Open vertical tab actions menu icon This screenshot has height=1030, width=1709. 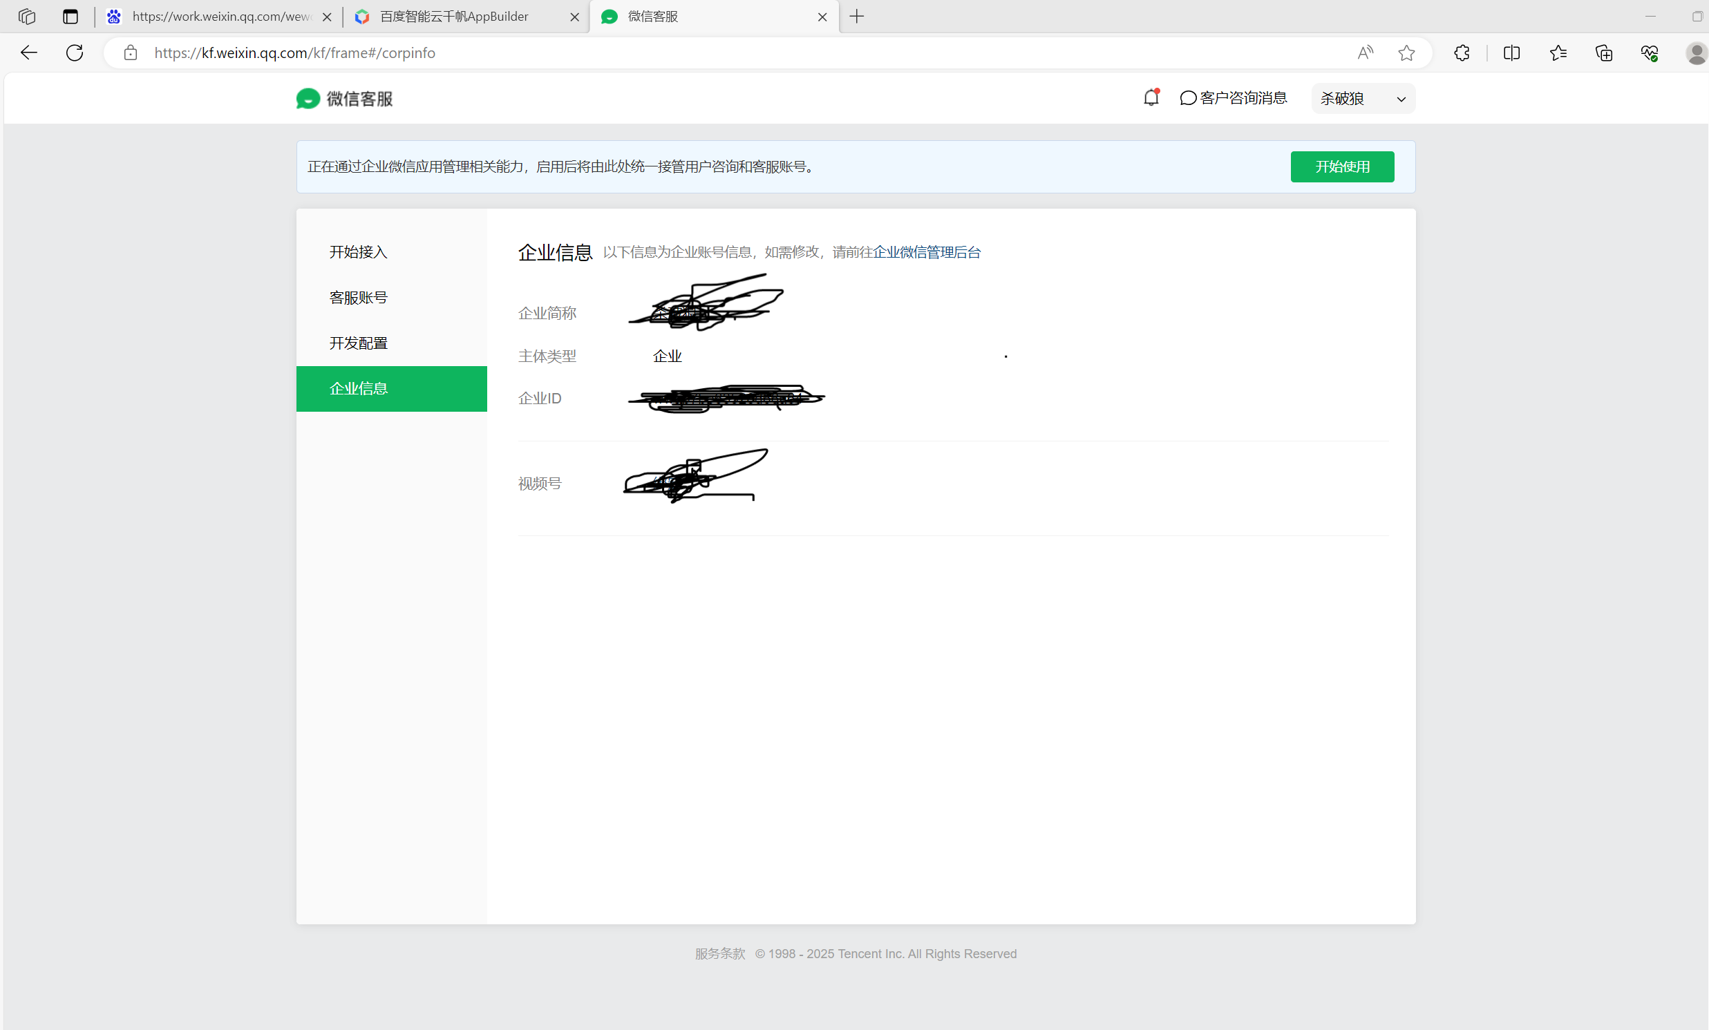[x=70, y=17]
